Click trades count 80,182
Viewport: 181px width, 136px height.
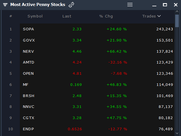(x=166, y=118)
